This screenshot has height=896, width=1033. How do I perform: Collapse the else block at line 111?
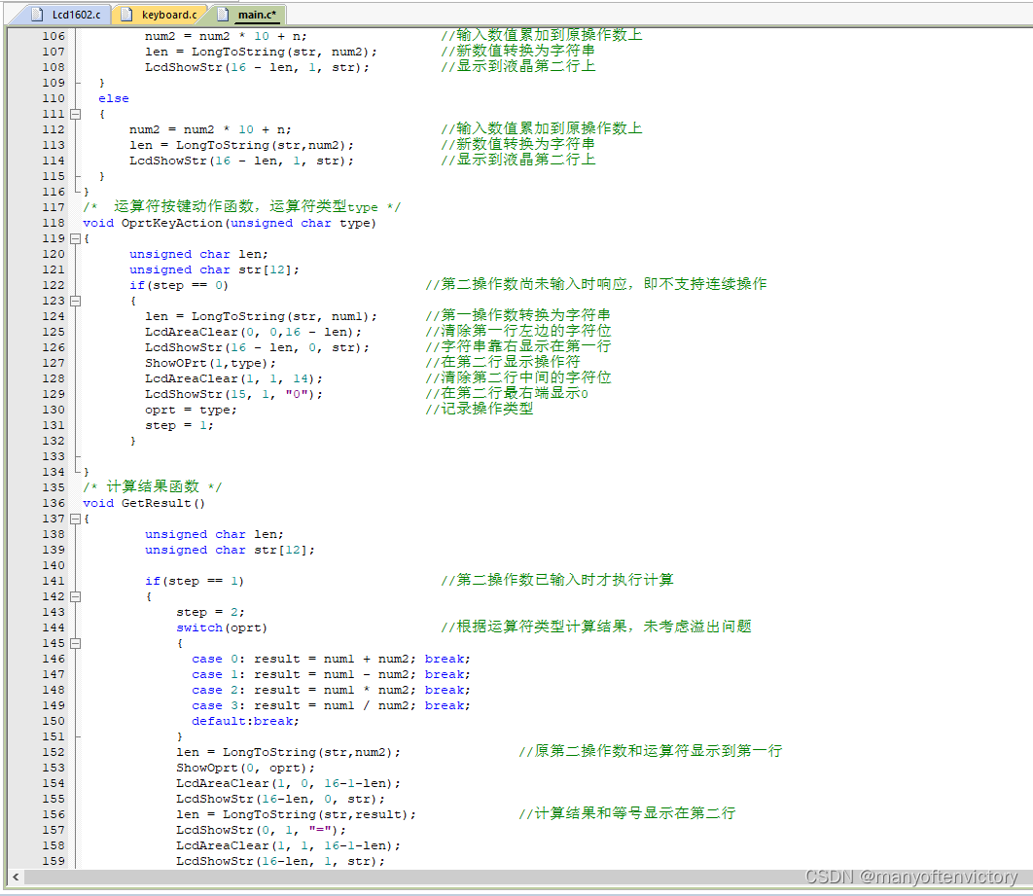(76, 114)
